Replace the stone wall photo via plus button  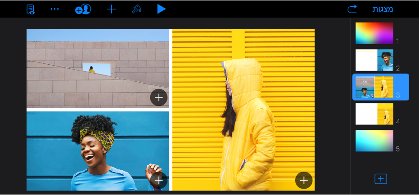click(x=159, y=97)
